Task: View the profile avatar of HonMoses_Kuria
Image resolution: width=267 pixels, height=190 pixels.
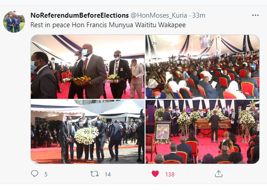Action: pyautogui.click(x=14, y=22)
